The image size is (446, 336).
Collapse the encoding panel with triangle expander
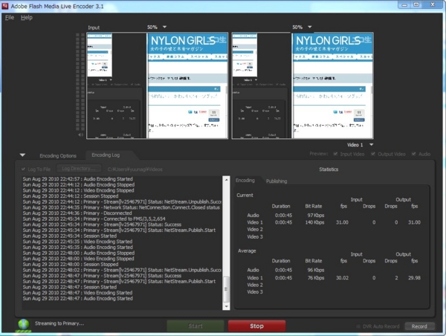tap(22, 155)
